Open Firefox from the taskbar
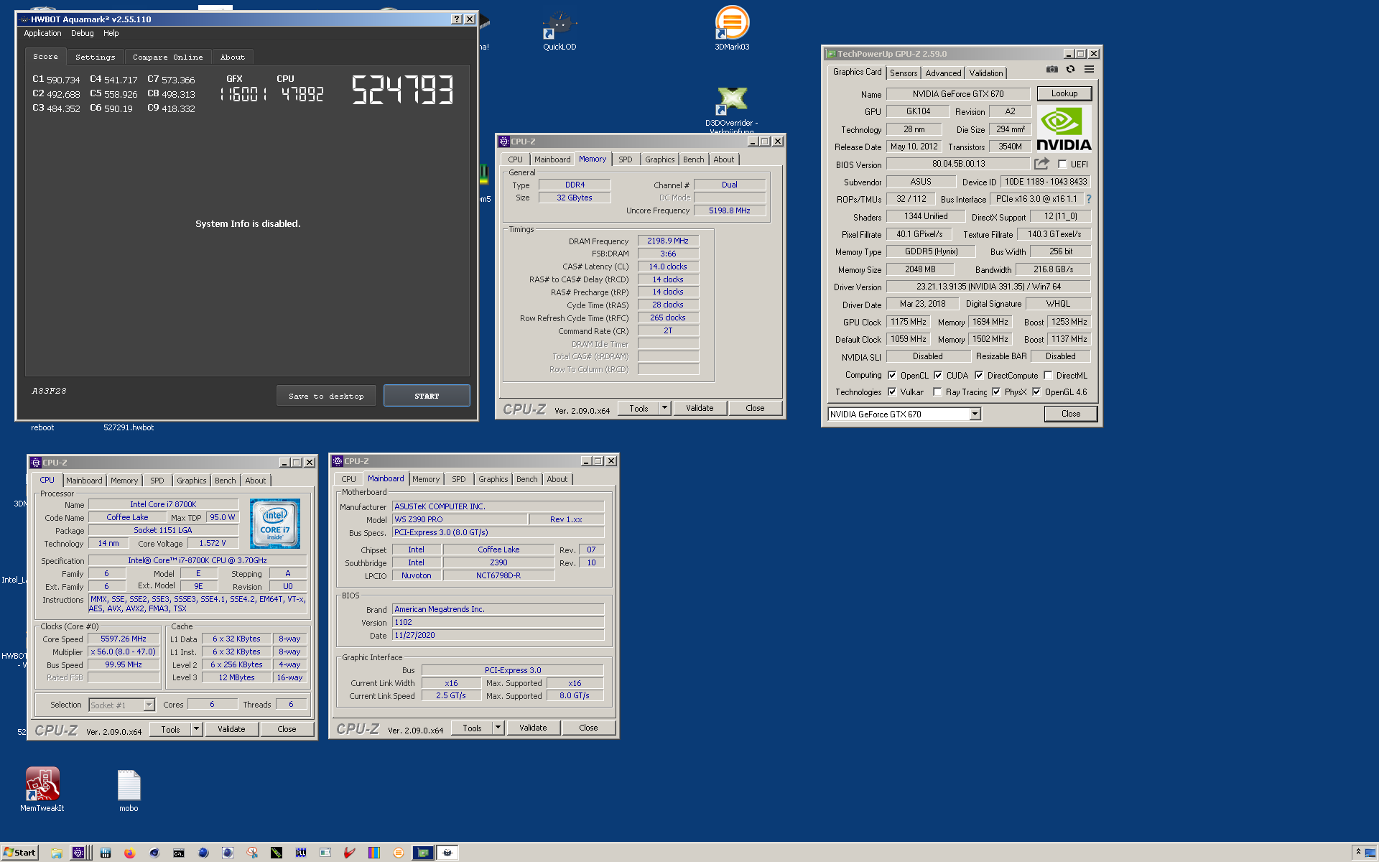The width and height of the screenshot is (1379, 862). pos(129,853)
